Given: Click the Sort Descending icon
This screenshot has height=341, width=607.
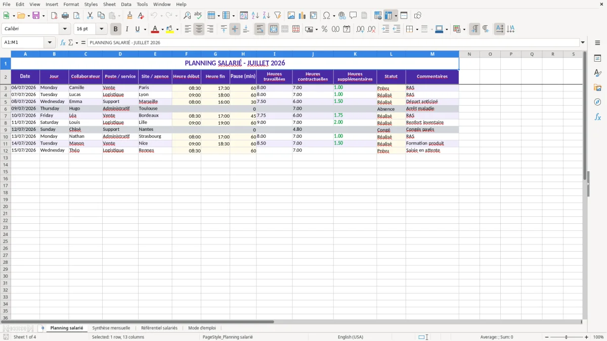Looking at the screenshot, I should (267, 16).
